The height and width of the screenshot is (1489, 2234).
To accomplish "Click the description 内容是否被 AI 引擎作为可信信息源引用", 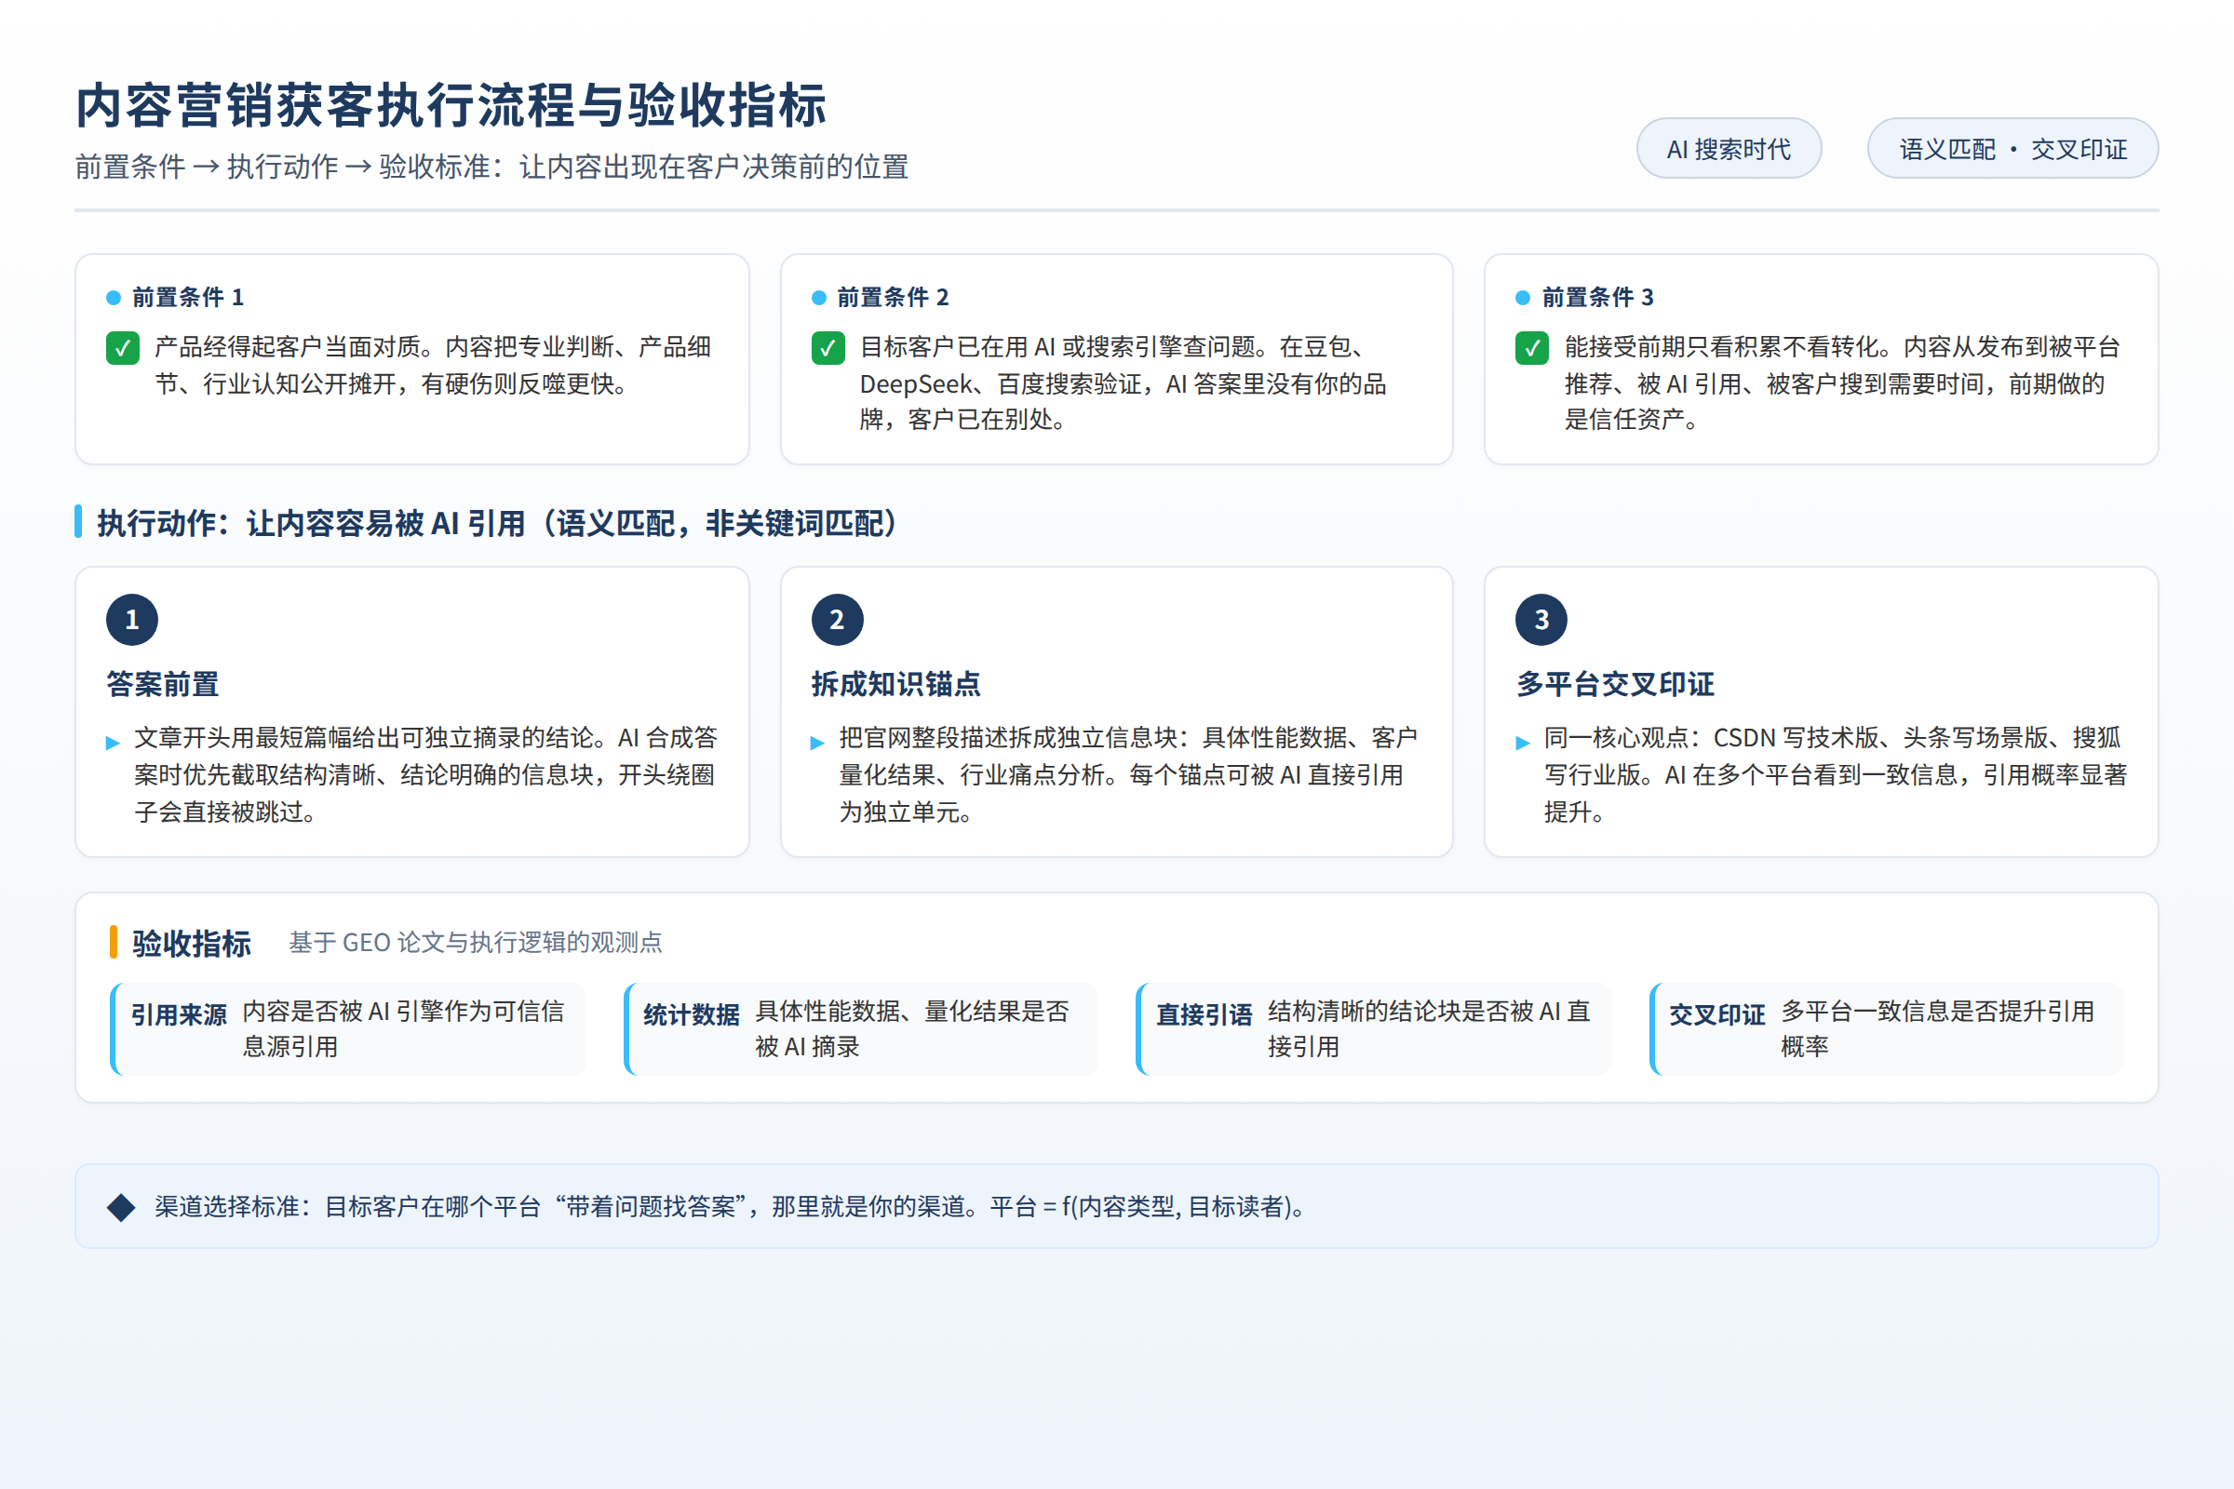I will [404, 1028].
